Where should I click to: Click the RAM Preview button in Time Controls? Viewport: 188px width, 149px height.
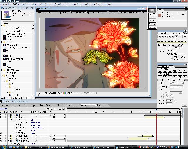pyautogui.click(x=184, y=37)
